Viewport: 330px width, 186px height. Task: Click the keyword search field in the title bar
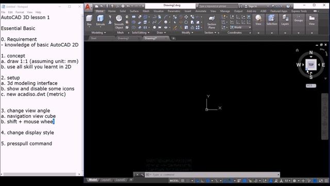click(x=218, y=6)
